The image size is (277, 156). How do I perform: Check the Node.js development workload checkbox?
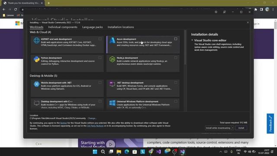pos(176,58)
